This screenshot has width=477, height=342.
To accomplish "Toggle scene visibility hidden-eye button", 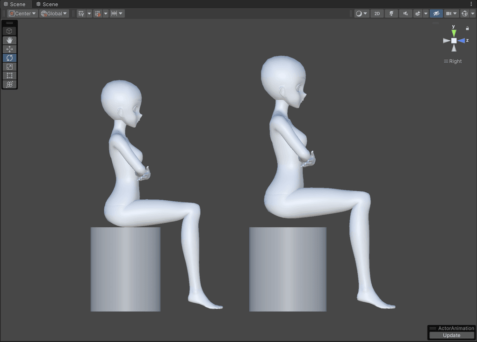I will [436, 14].
